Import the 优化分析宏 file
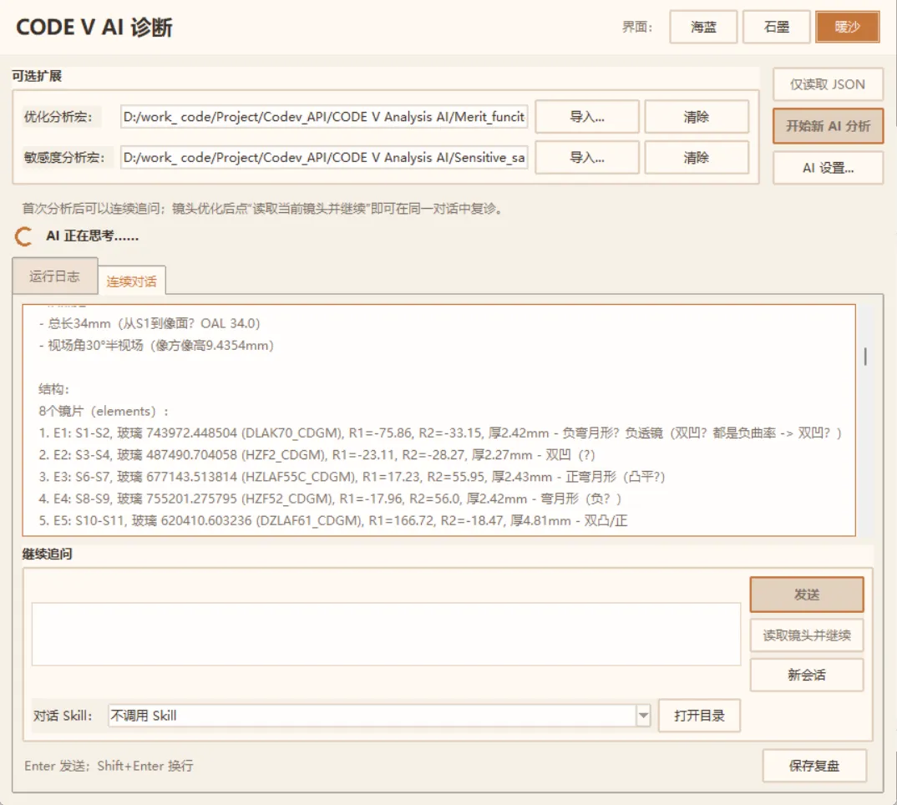This screenshot has width=897, height=805. [587, 117]
